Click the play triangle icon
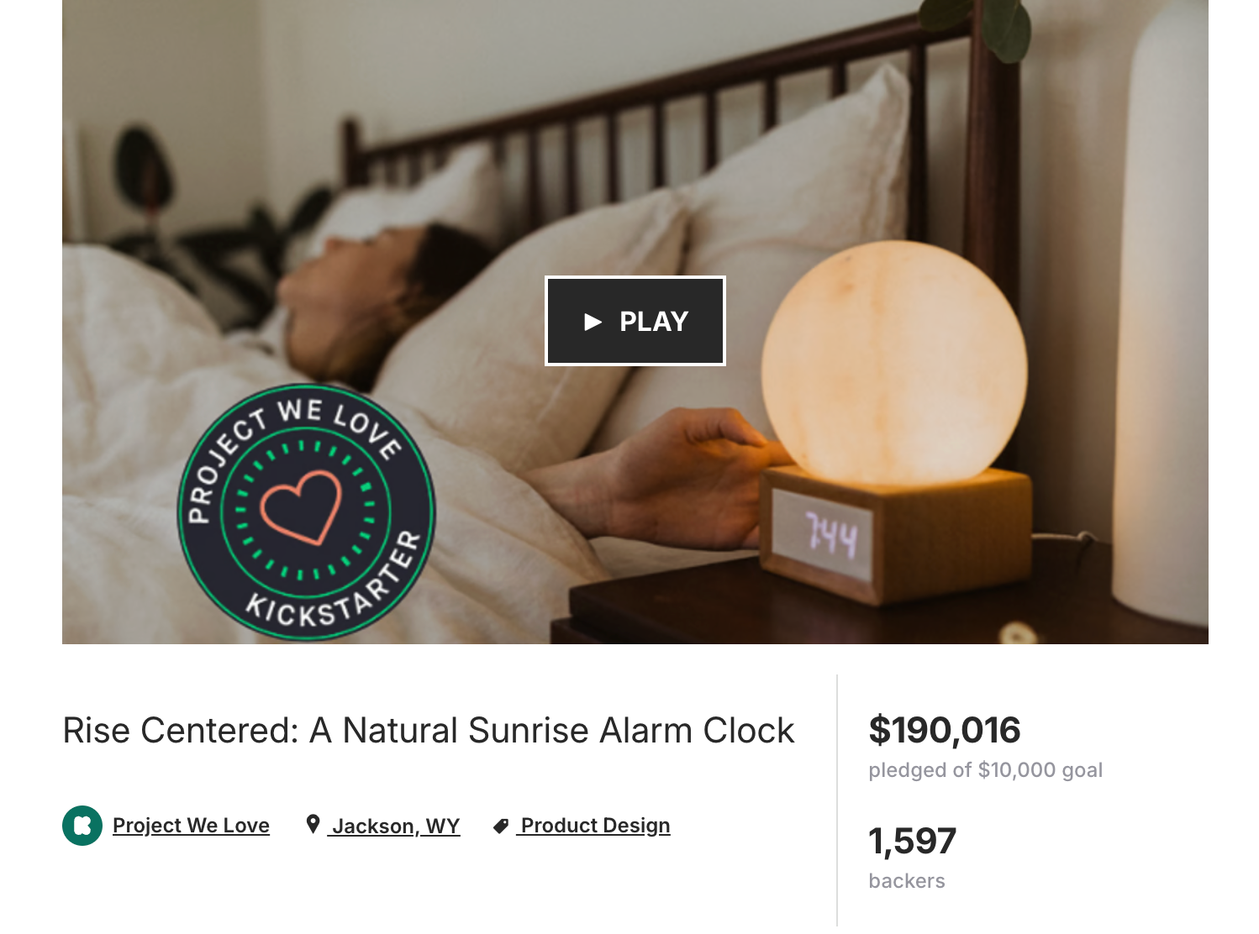This screenshot has width=1259, height=934. [x=593, y=322]
